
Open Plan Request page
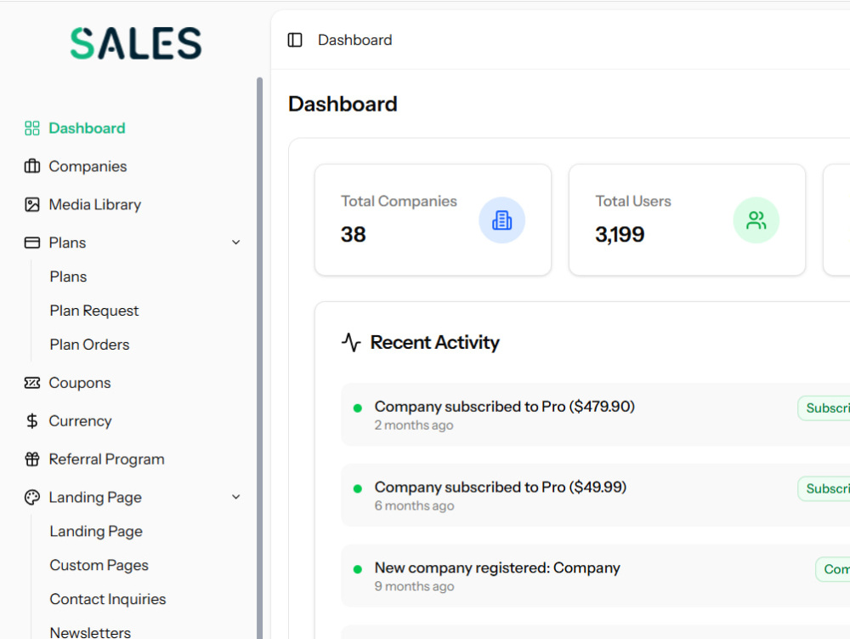coord(94,311)
